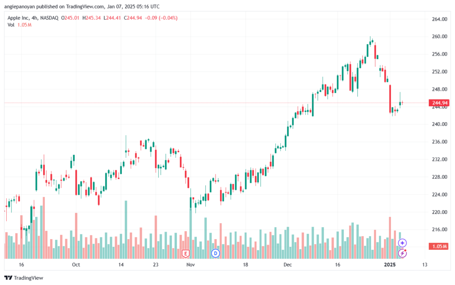Screen dimensions: 455x285
Task: Click the closing value C244.94 in header
Action: [133, 18]
